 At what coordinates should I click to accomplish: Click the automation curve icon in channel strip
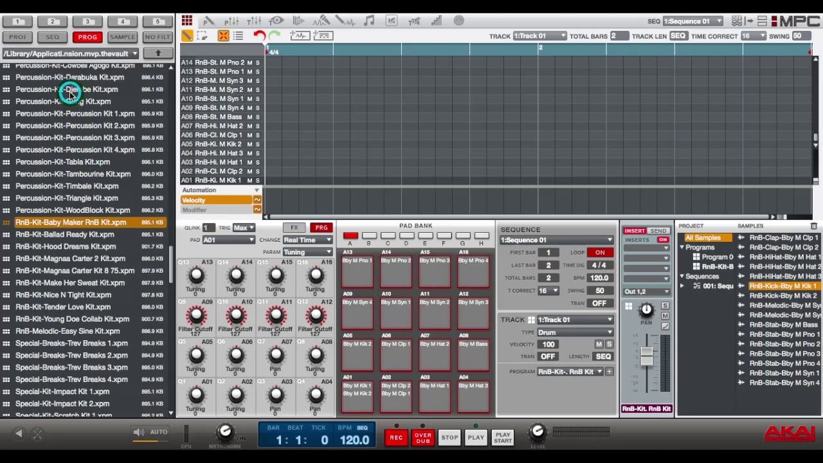click(665, 326)
